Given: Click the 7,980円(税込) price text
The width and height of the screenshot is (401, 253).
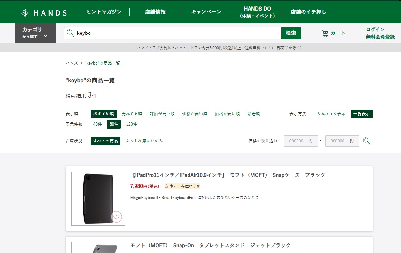Looking at the screenshot, I should (145, 186).
